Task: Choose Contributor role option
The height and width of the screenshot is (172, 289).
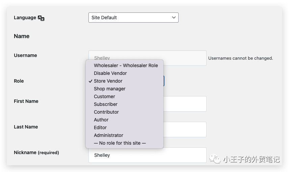Action: click(x=125, y=112)
